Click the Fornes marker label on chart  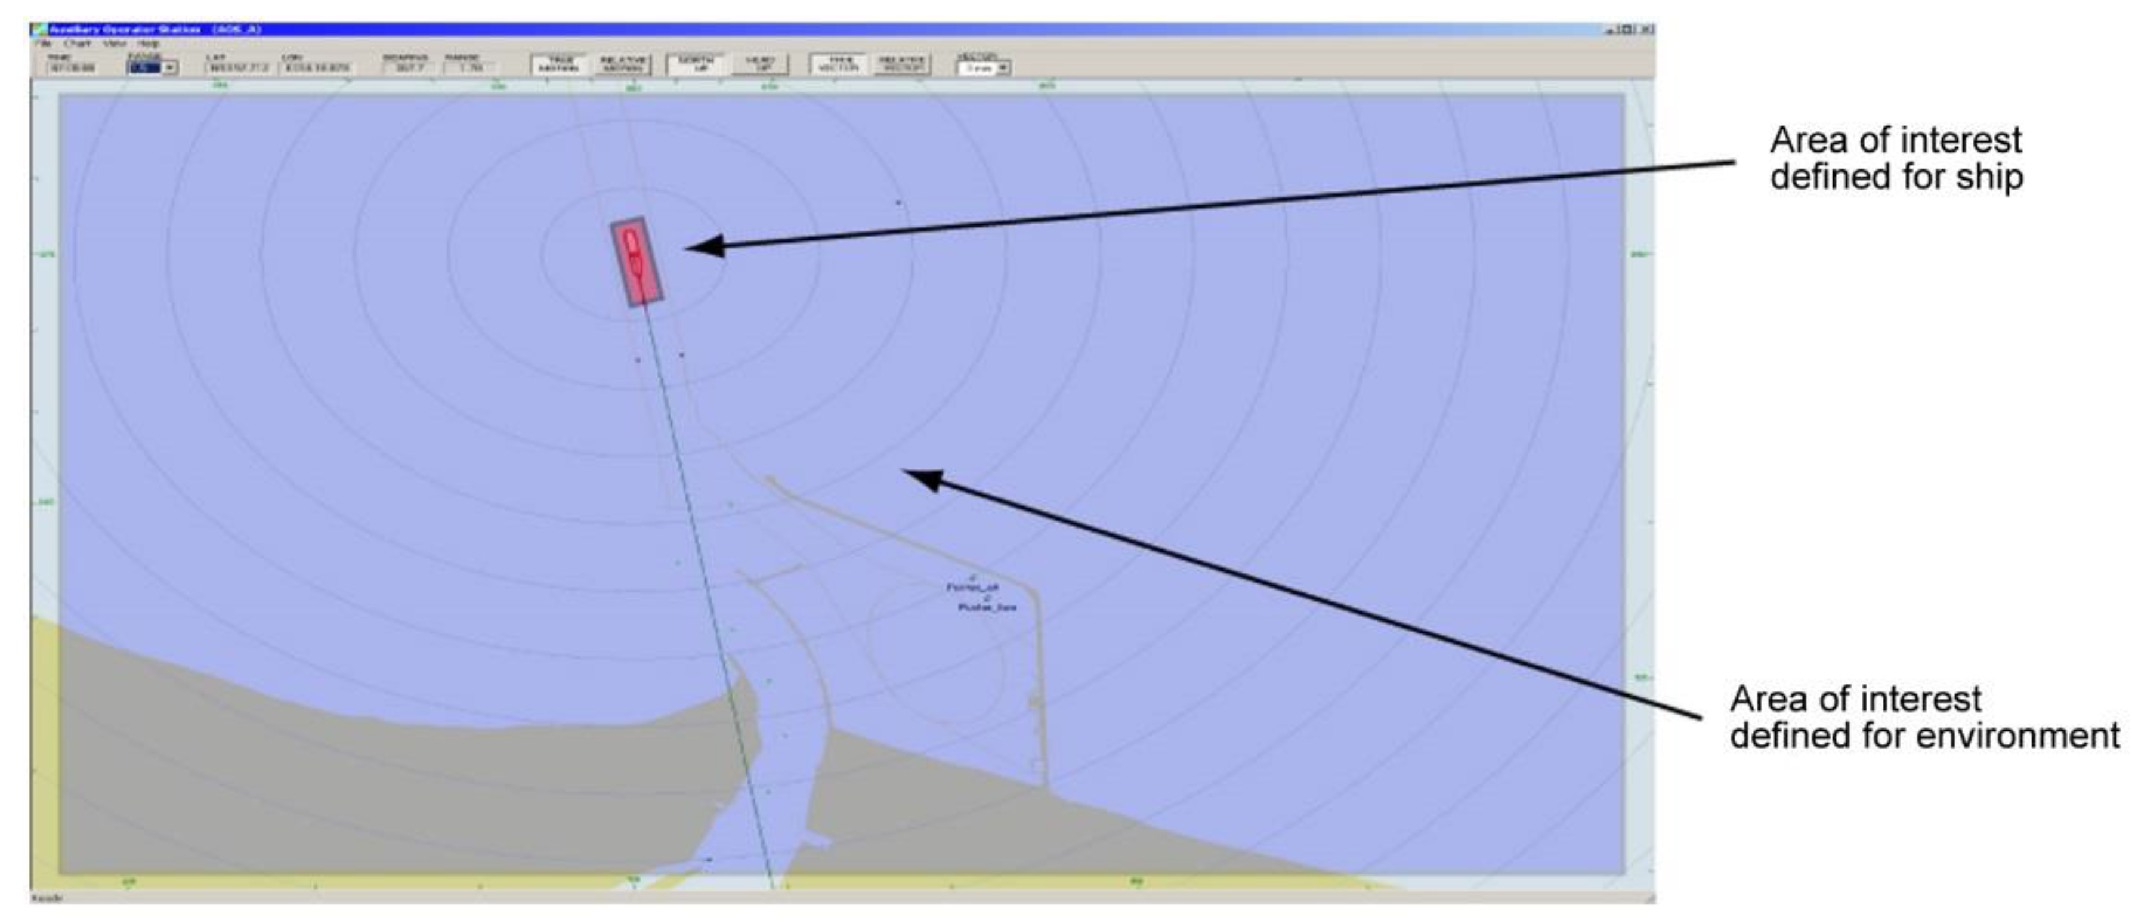972,587
